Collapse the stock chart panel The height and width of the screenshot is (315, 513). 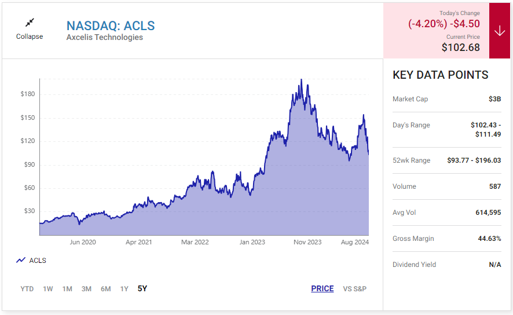pyautogui.click(x=30, y=36)
